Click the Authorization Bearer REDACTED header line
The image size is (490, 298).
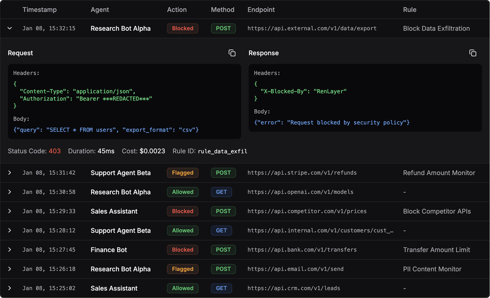tap(86, 99)
